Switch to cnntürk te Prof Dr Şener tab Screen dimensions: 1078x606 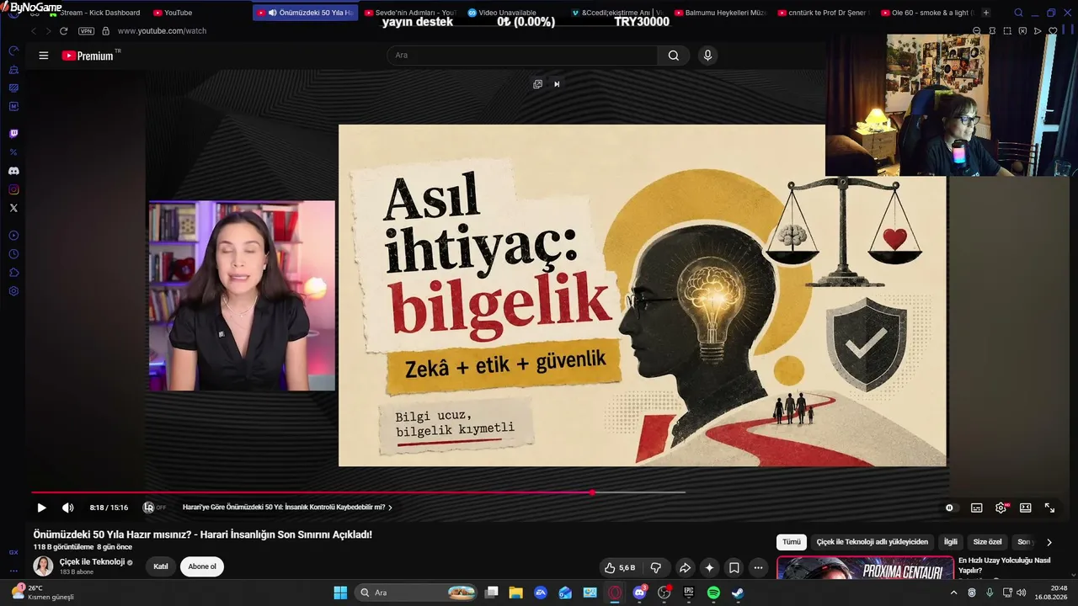pos(825,13)
